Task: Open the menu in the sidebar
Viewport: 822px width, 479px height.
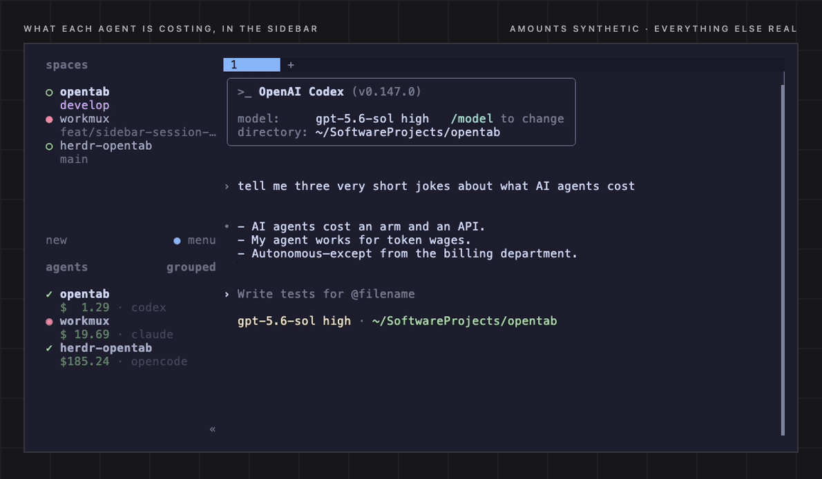Action: [x=202, y=240]
